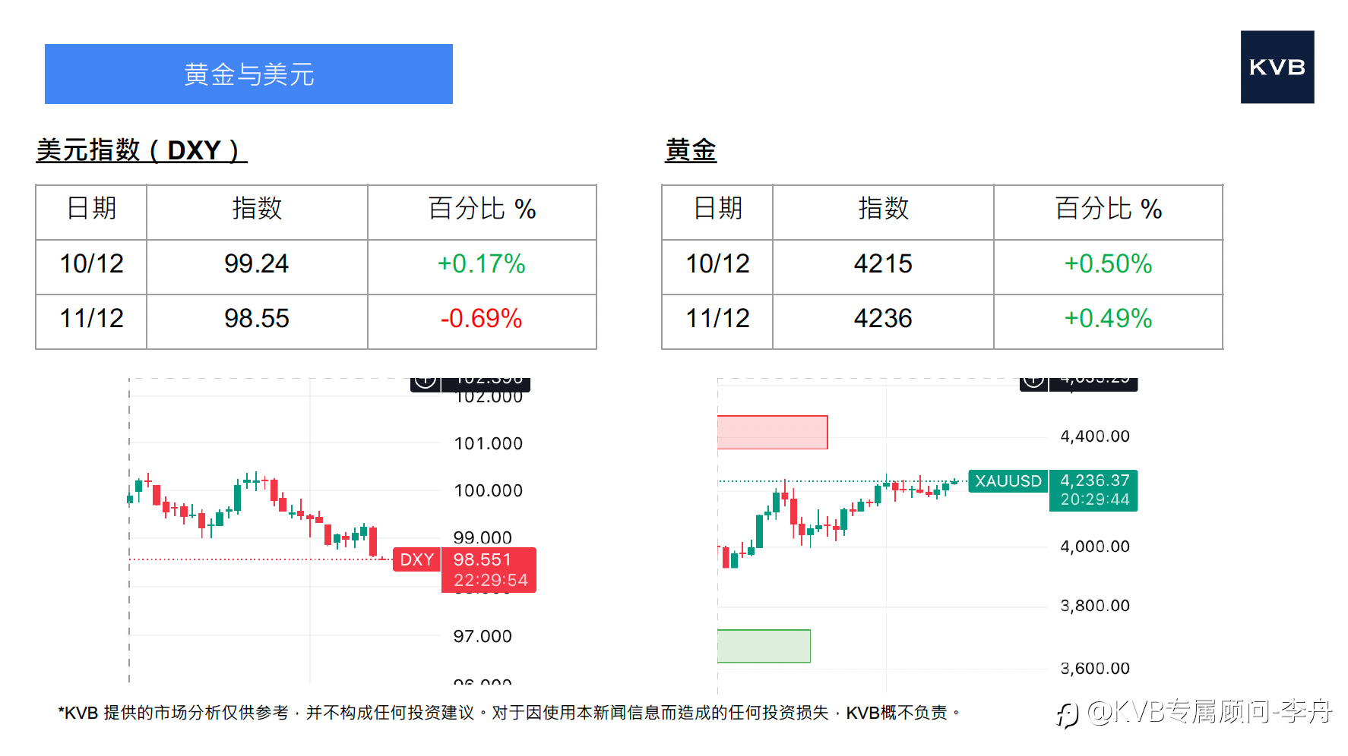Screen dimensions: 1348x756
Task: Click the -0.69% cell in DXY table
Action: pyautogui.click(x=482, y=319)
